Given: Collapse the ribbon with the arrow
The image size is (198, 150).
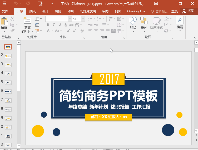Looking at the screenshot, I should (x=195, y=38).
